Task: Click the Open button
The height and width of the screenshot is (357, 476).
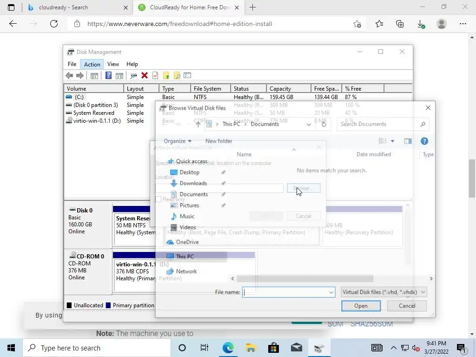Action: coord(361,306)
